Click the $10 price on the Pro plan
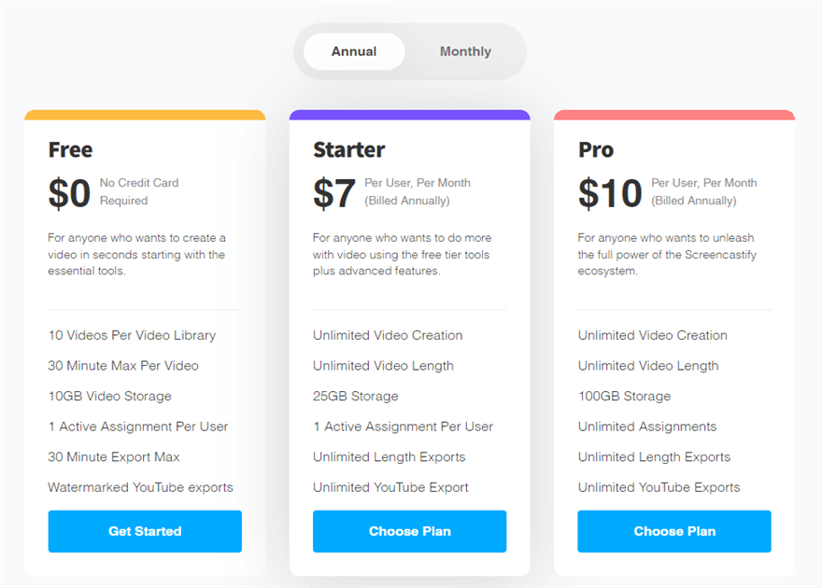Viewport: 822px width, 588px height. coord(610,193)
